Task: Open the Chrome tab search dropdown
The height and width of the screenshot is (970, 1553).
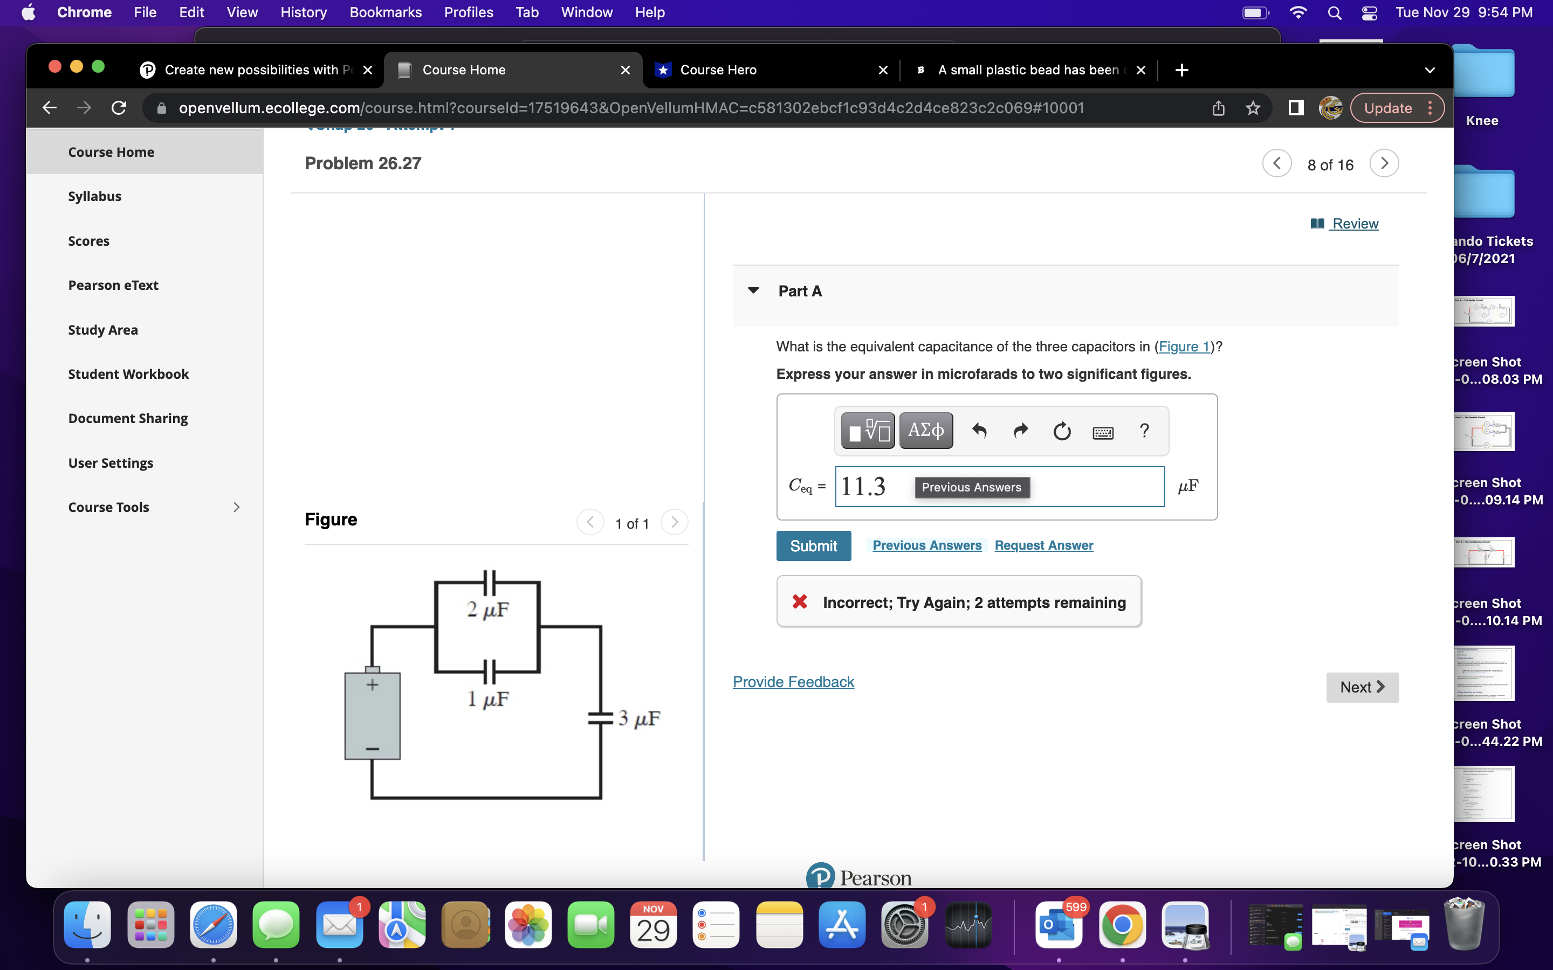Action: click(x=1429, y=70)
